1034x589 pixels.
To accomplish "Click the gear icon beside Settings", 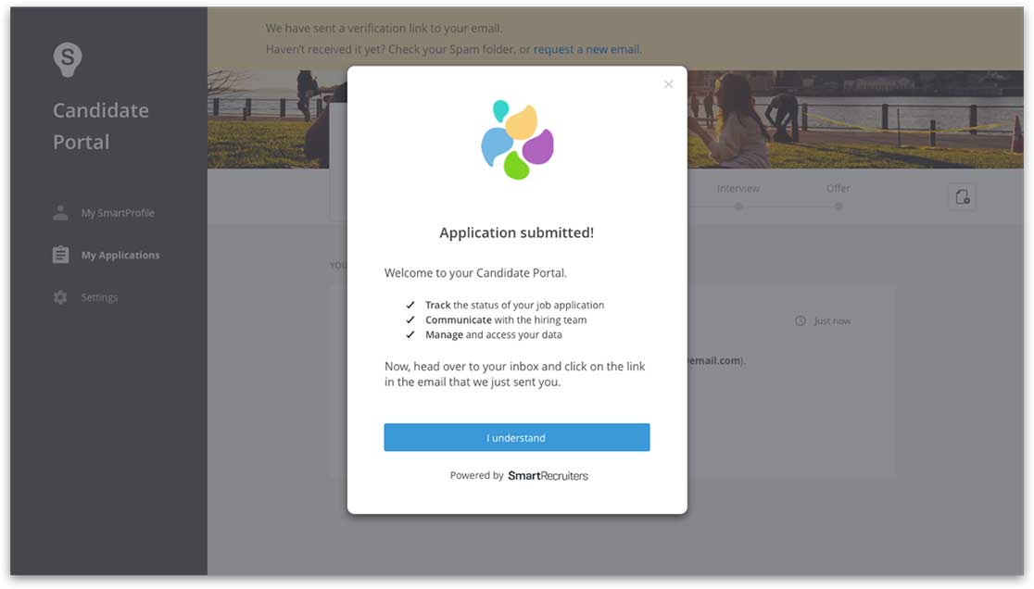I will coord(60,297).
